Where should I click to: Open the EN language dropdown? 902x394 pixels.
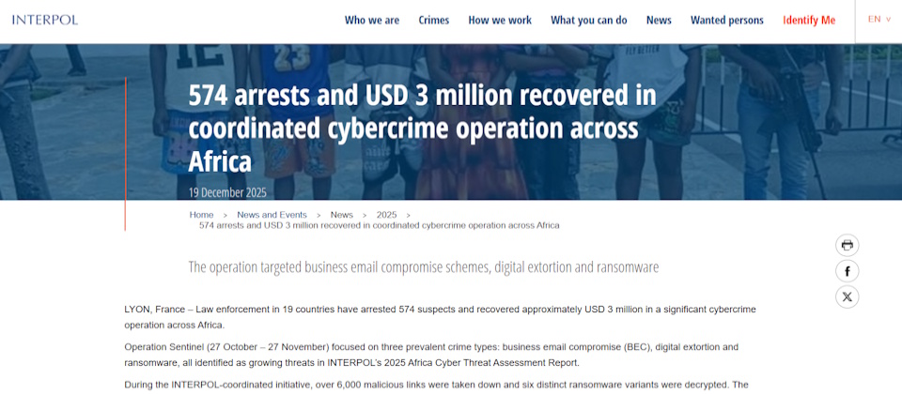879,20
